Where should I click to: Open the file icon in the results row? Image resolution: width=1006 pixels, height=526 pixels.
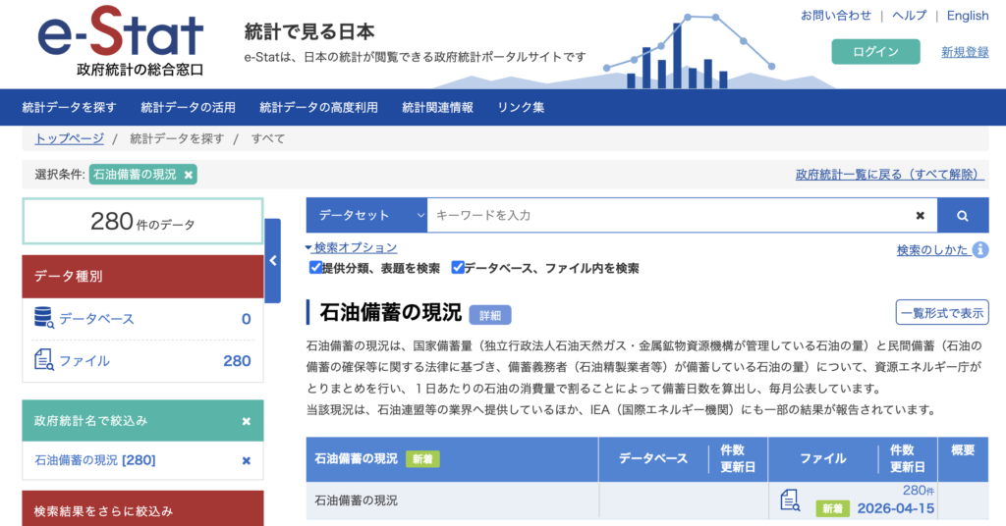click(x=790, y=500)
